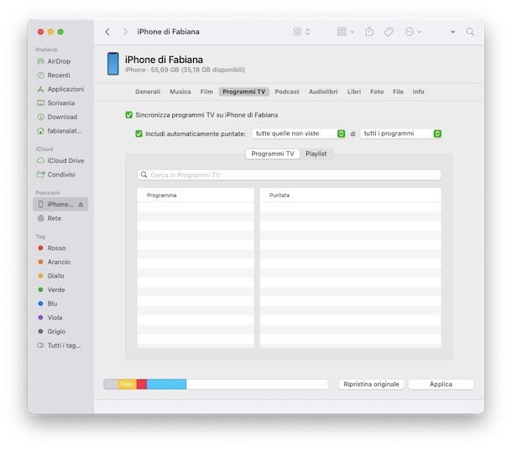The height and width of the screenshot is (450, 512).
Task: Click the Applica button
Action: pos(441,385)
